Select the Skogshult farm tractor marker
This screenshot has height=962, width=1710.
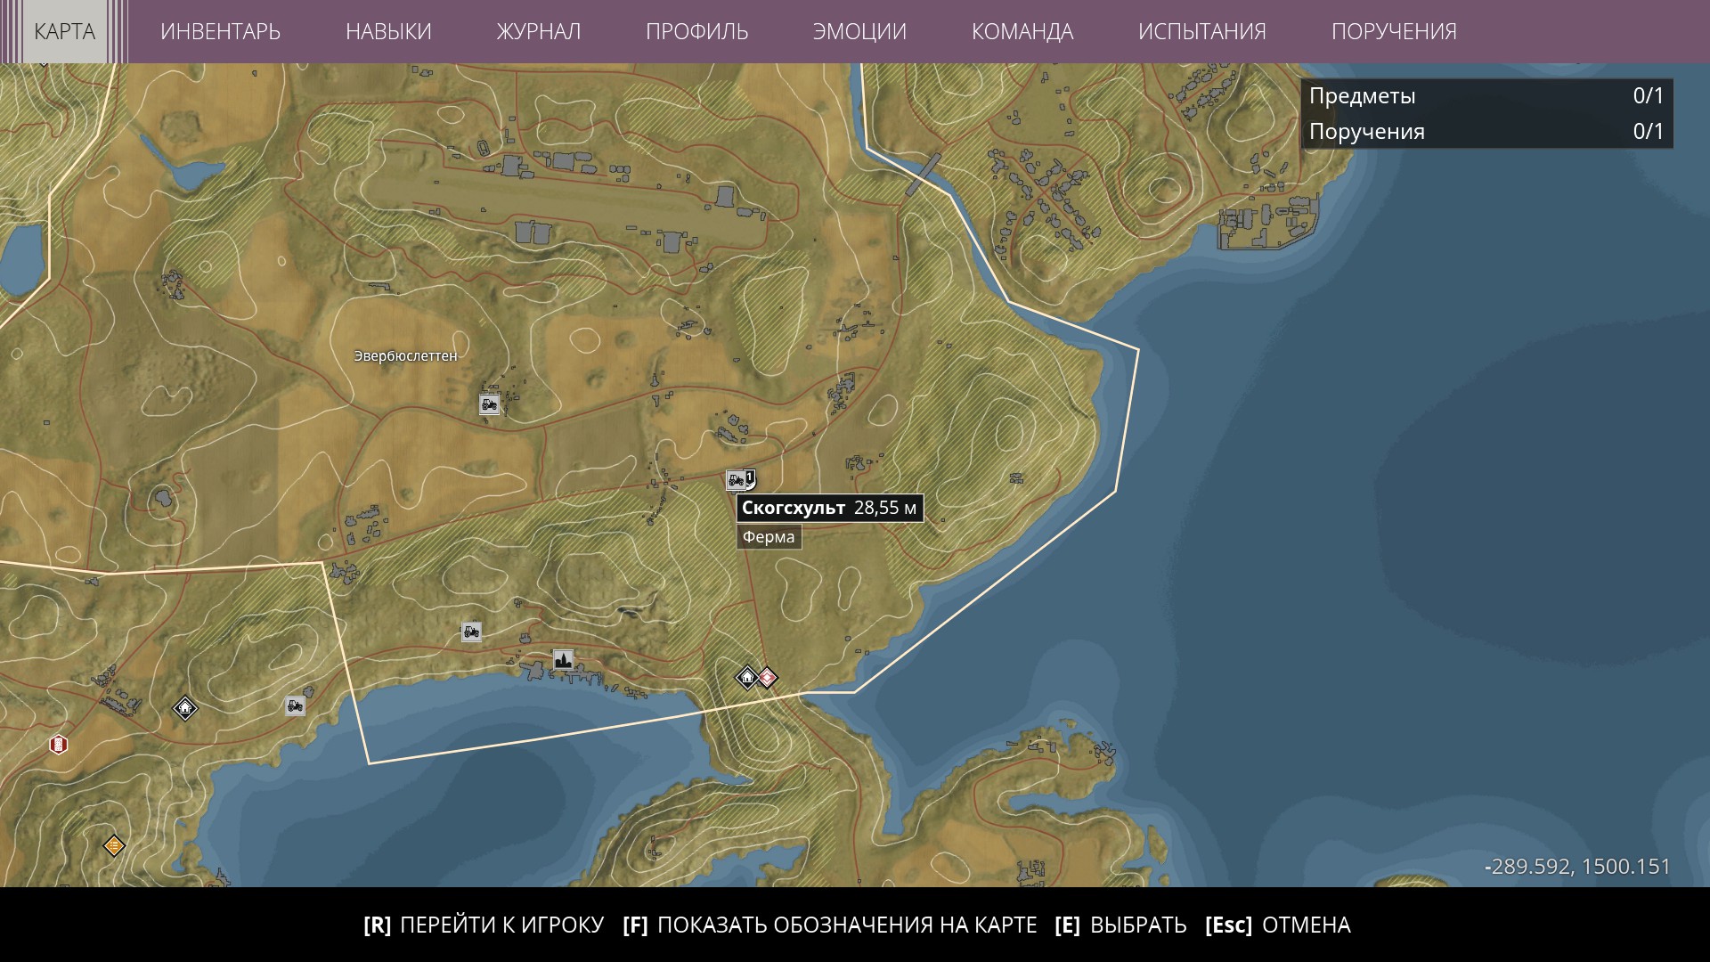(736, 481)
